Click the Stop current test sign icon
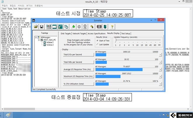The width and height of the screenshot is (193, 118). [x=79, y=27]
